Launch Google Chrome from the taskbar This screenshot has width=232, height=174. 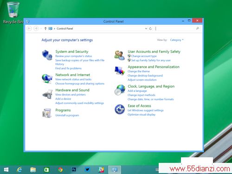(60, 170)
